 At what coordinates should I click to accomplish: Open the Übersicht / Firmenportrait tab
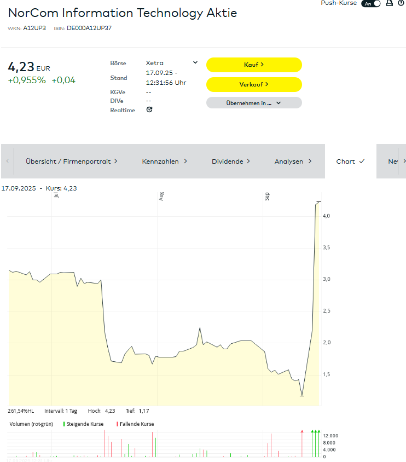pyautogui.click(x=72, y=161)
